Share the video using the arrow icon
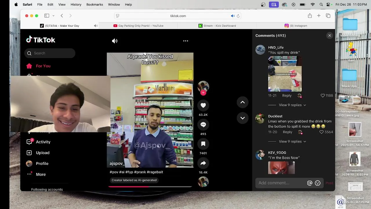This screenshot has width=371, height=209. coord(203,163)
